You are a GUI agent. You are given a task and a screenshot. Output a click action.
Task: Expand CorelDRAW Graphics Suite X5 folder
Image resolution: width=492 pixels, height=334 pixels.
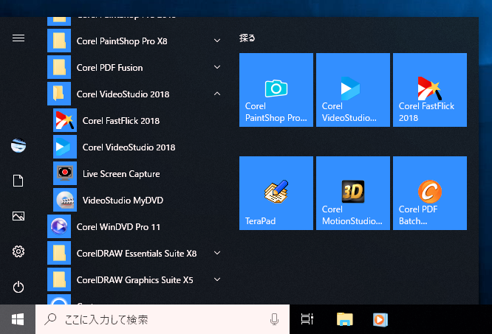pos(217,280)
